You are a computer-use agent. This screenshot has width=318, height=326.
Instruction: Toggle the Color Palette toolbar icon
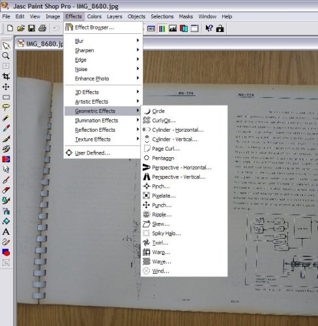(162, 29)
